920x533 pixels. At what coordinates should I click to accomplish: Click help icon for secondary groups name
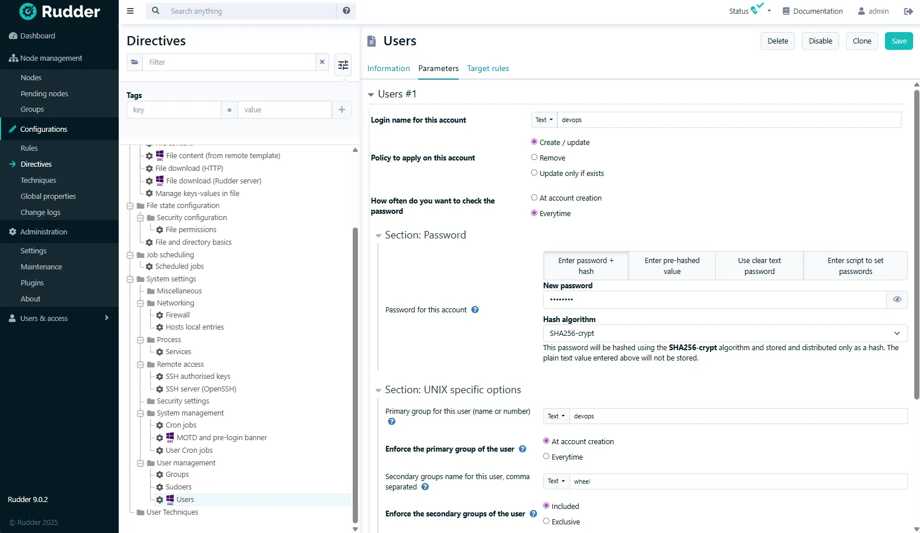[x=425, y=487]
